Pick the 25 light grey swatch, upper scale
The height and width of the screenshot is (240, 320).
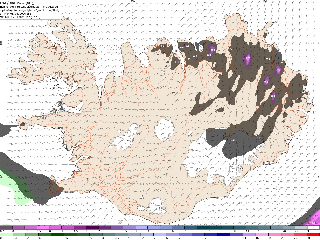click(x=301, y=228)
